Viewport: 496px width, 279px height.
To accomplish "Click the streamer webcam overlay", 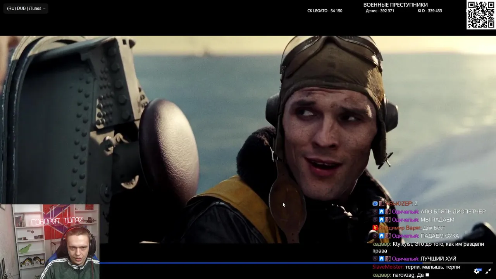I will (50, 242).
